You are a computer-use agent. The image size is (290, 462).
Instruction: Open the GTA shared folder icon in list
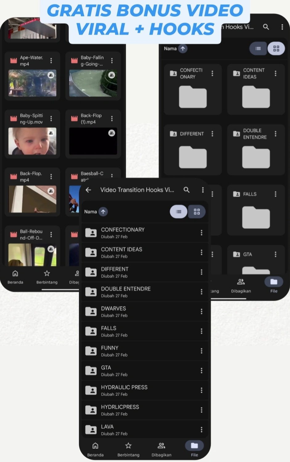(x=91, y=371)
